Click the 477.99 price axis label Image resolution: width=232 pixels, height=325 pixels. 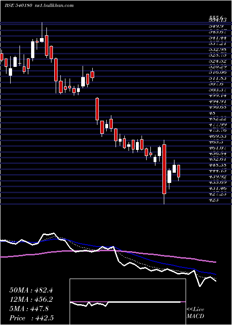click(x=218, y=125)
